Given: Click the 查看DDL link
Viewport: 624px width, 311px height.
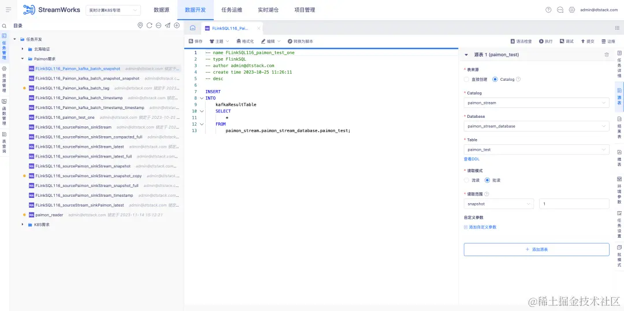Looking at the screenshot, I should coord(471,159).
